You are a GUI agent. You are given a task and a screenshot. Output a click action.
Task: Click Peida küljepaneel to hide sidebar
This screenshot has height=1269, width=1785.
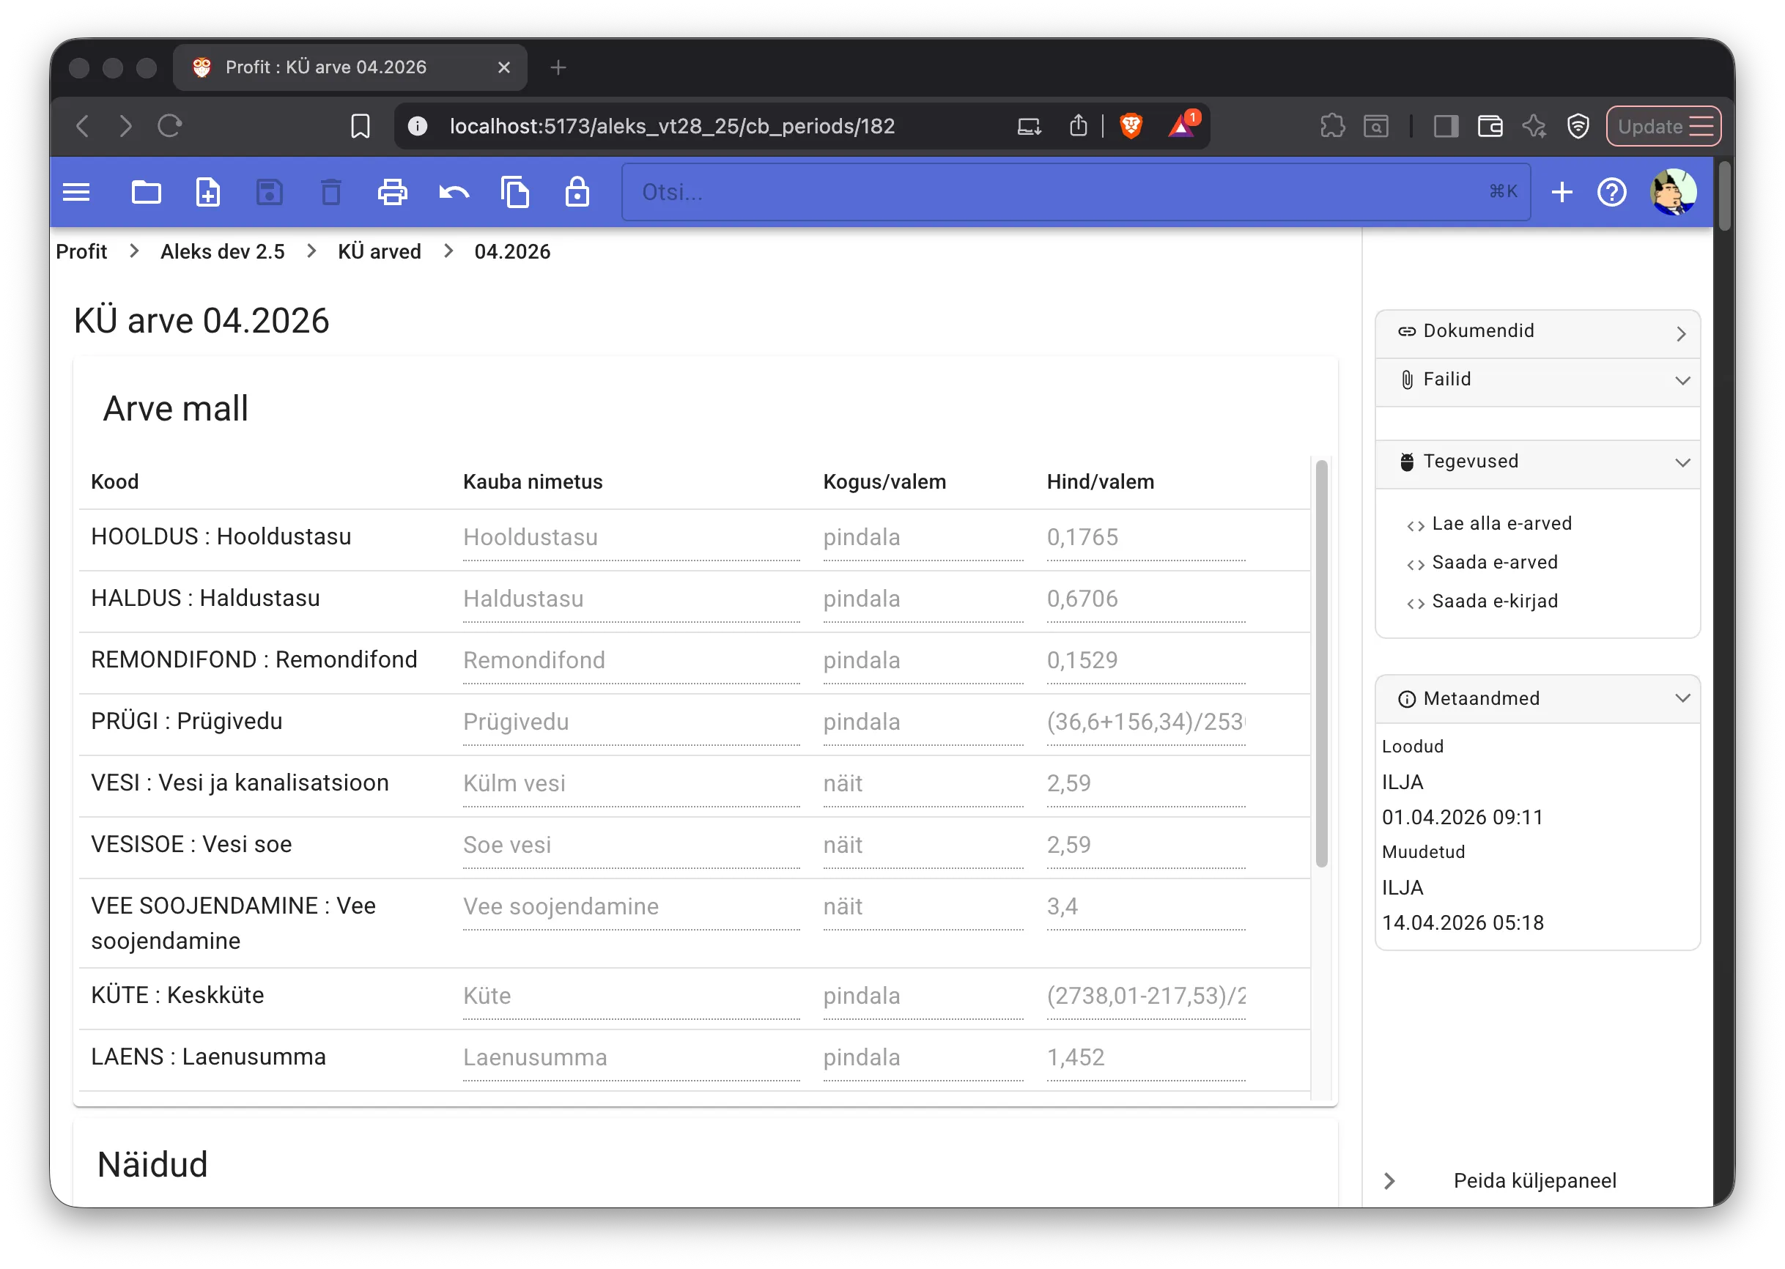click(1534, 1180)
